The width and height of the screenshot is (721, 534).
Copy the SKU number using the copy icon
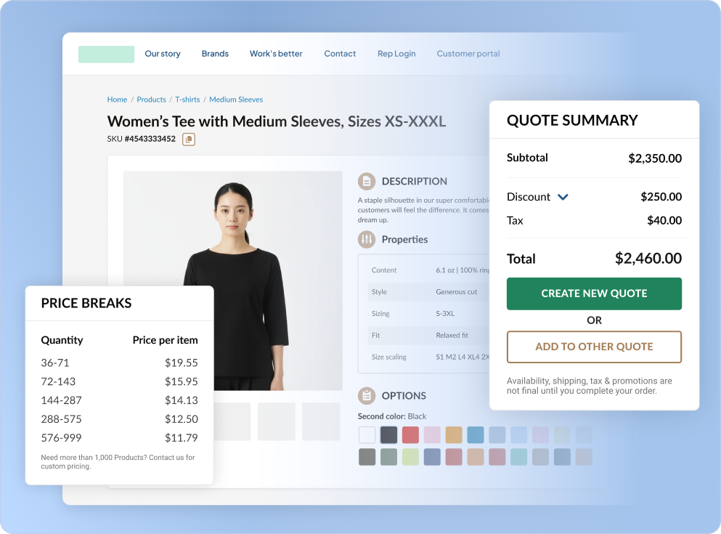[x=188, y=139]
